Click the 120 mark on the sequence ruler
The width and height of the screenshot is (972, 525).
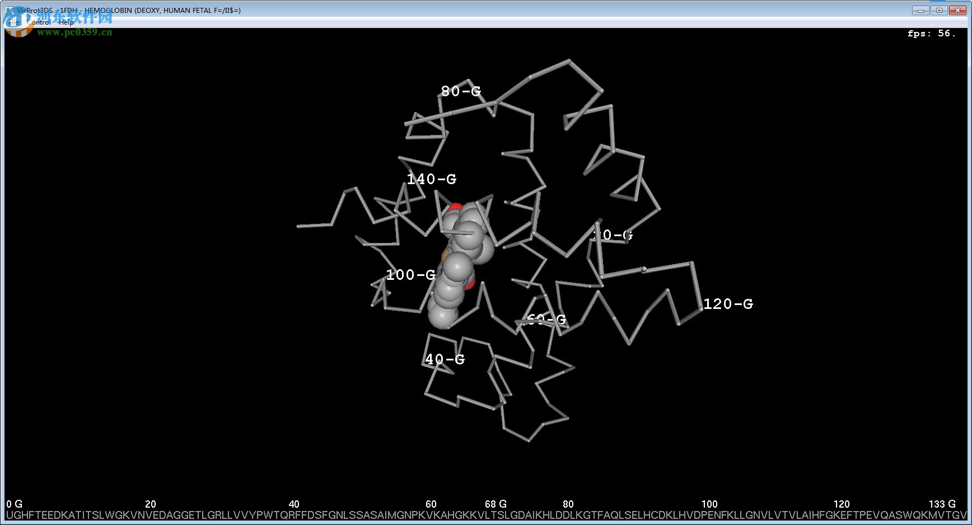(x=842, y=504)
